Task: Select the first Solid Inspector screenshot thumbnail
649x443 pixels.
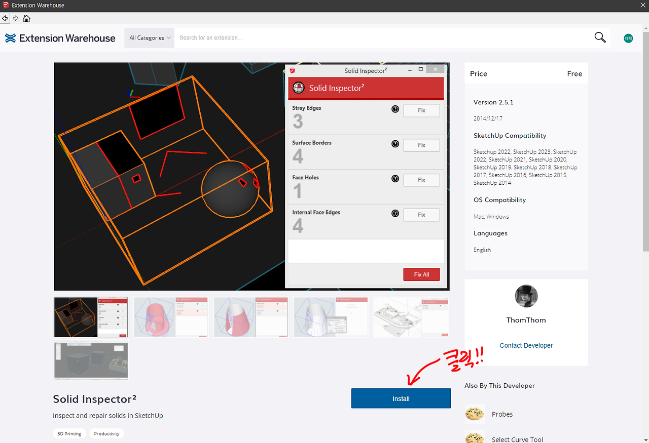Action: coord(91,317)
